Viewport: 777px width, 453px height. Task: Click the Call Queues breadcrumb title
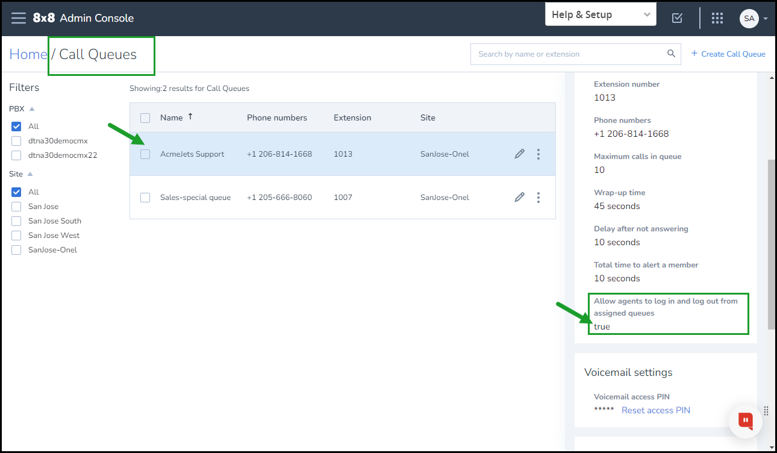tap(98, 54)
